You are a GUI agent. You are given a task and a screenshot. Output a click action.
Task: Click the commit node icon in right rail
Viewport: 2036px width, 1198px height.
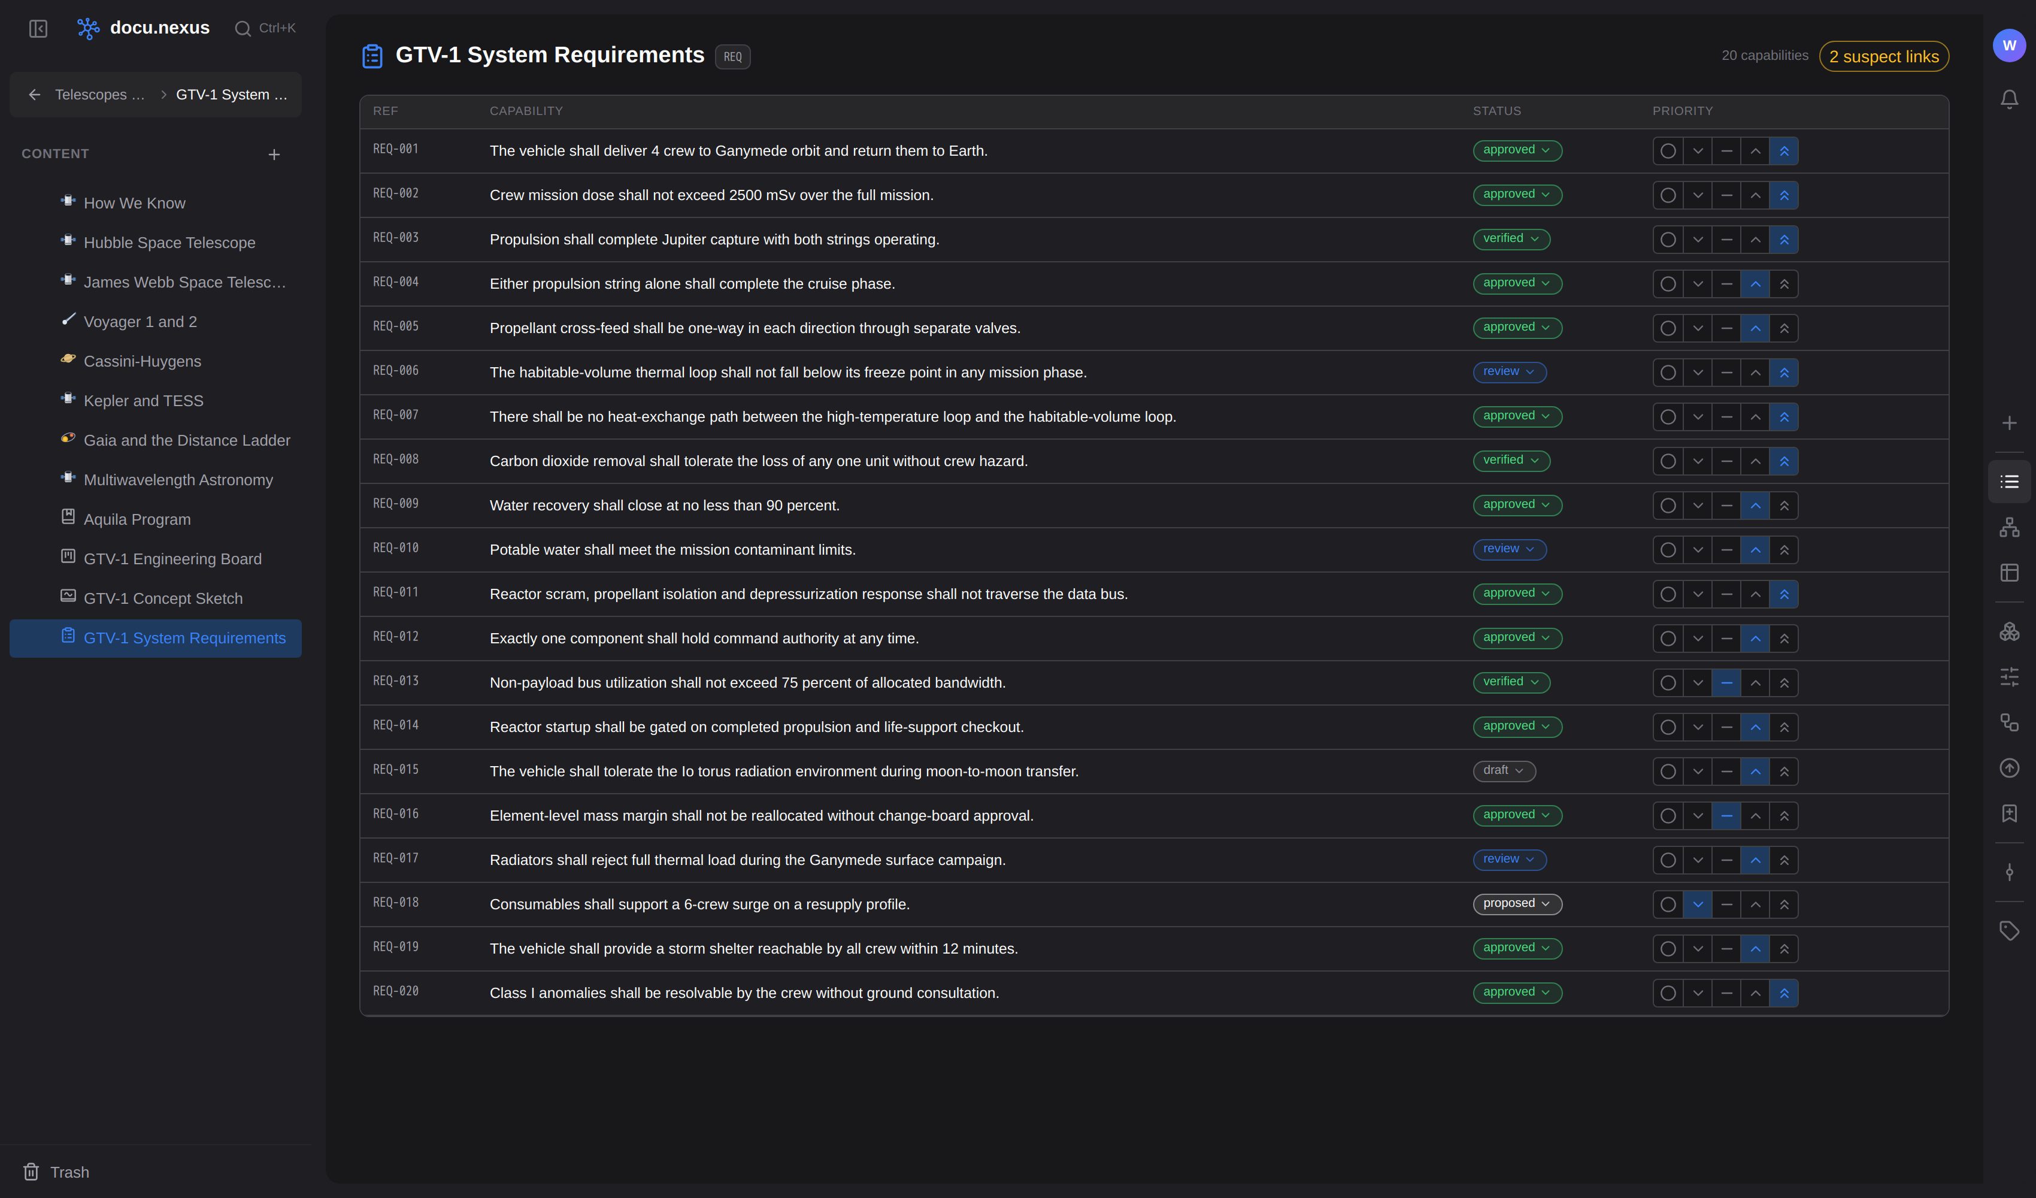(x=2009, y=872)
